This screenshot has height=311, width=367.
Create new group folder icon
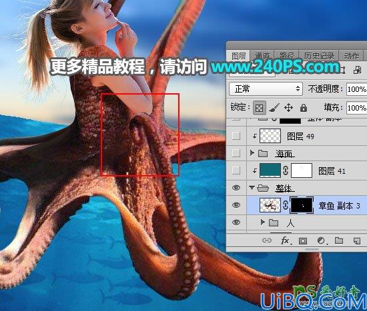[339, 240]
